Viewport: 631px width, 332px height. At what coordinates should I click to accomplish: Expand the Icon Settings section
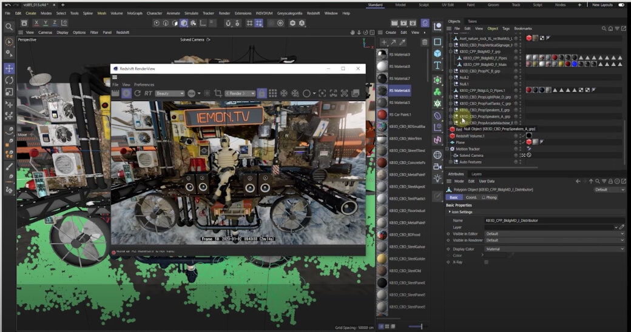450,212
